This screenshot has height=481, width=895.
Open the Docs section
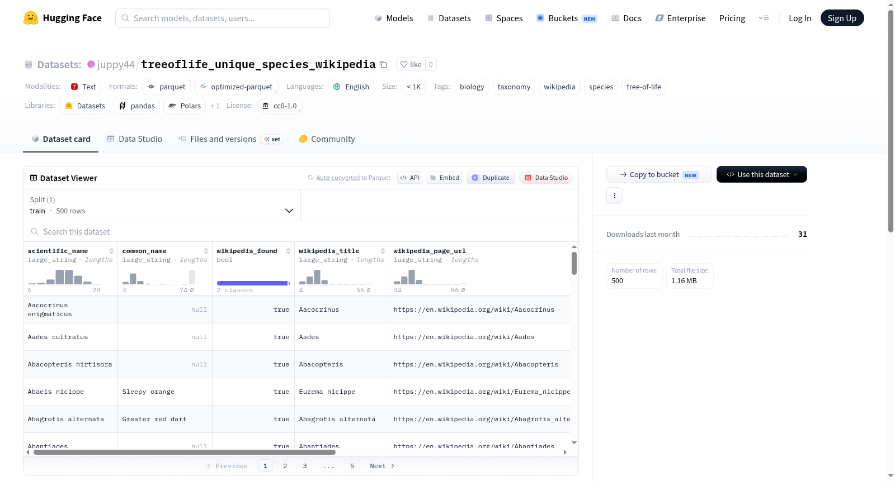pos(626,18)
